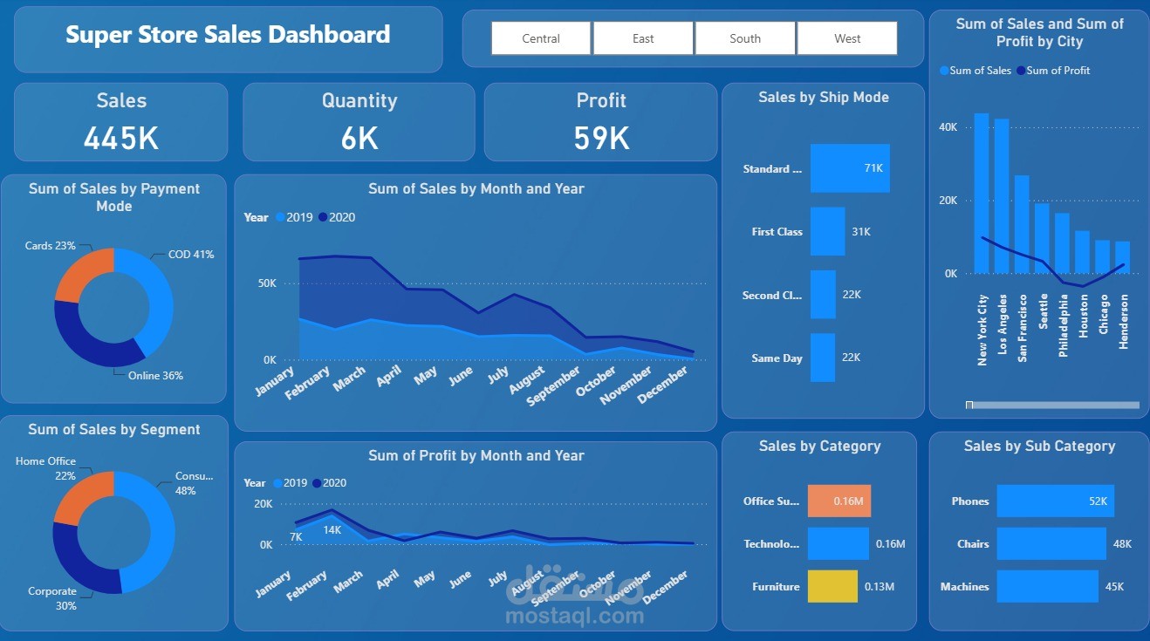1150x641 pixels.
Task: Click the 20K axis label in profit chart
Action: pyautogui.click(x=263, y=504)
